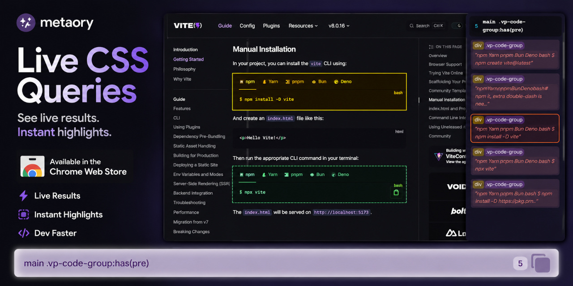Jump to Overview in On This Page
This screenshot has height=286, width=573.
tap(438, 56)
